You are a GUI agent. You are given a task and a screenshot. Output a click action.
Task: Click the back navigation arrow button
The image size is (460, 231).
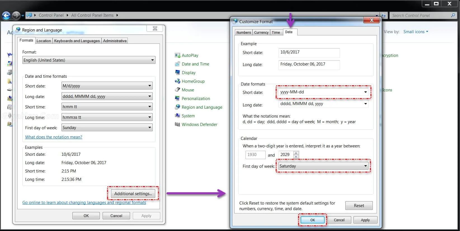pos(6,15)
